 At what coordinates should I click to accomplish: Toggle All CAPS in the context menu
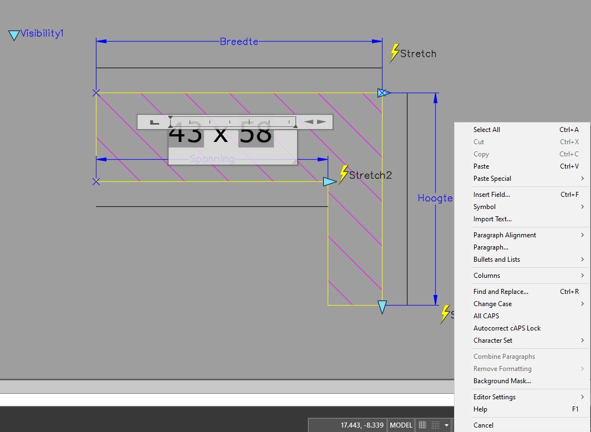485,316
